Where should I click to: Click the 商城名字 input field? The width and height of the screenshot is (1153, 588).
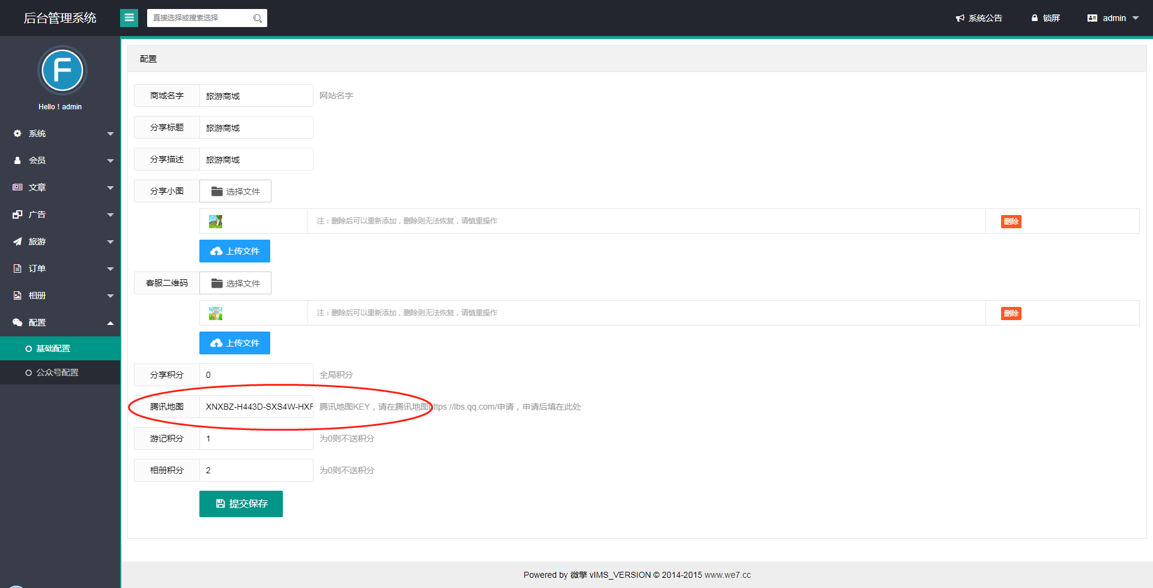click(x=256, y=95)
